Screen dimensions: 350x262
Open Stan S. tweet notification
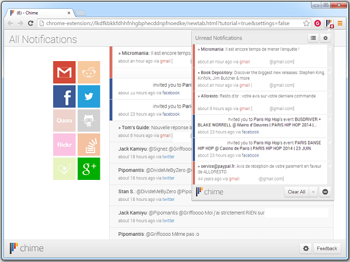coord(150,196)
